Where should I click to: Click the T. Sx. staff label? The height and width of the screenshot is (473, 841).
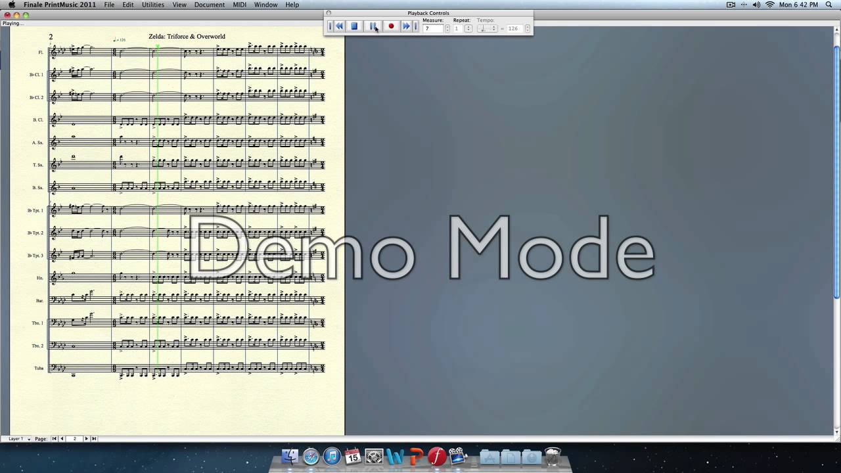[x=38, y=165]
